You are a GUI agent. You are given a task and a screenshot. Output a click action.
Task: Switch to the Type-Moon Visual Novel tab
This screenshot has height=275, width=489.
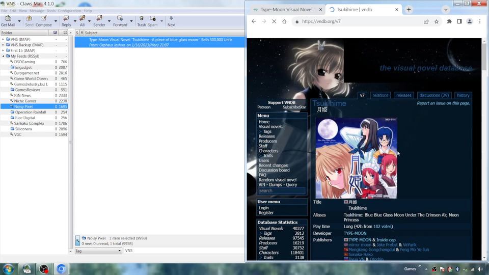[285, 9]
